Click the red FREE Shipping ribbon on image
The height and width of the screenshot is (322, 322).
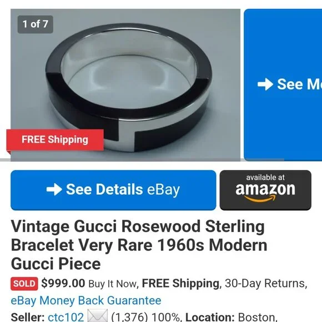coord(55,140)
